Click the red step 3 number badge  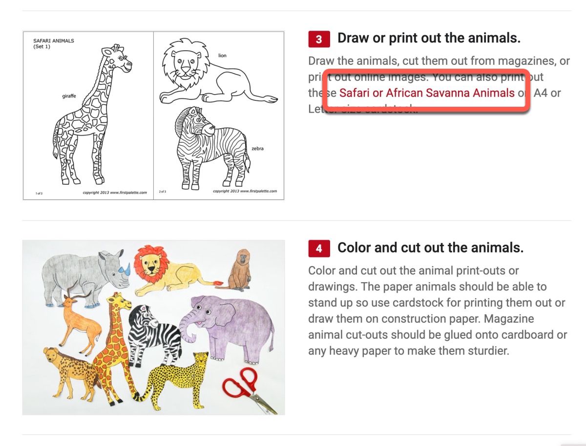[x=319, y=39]
